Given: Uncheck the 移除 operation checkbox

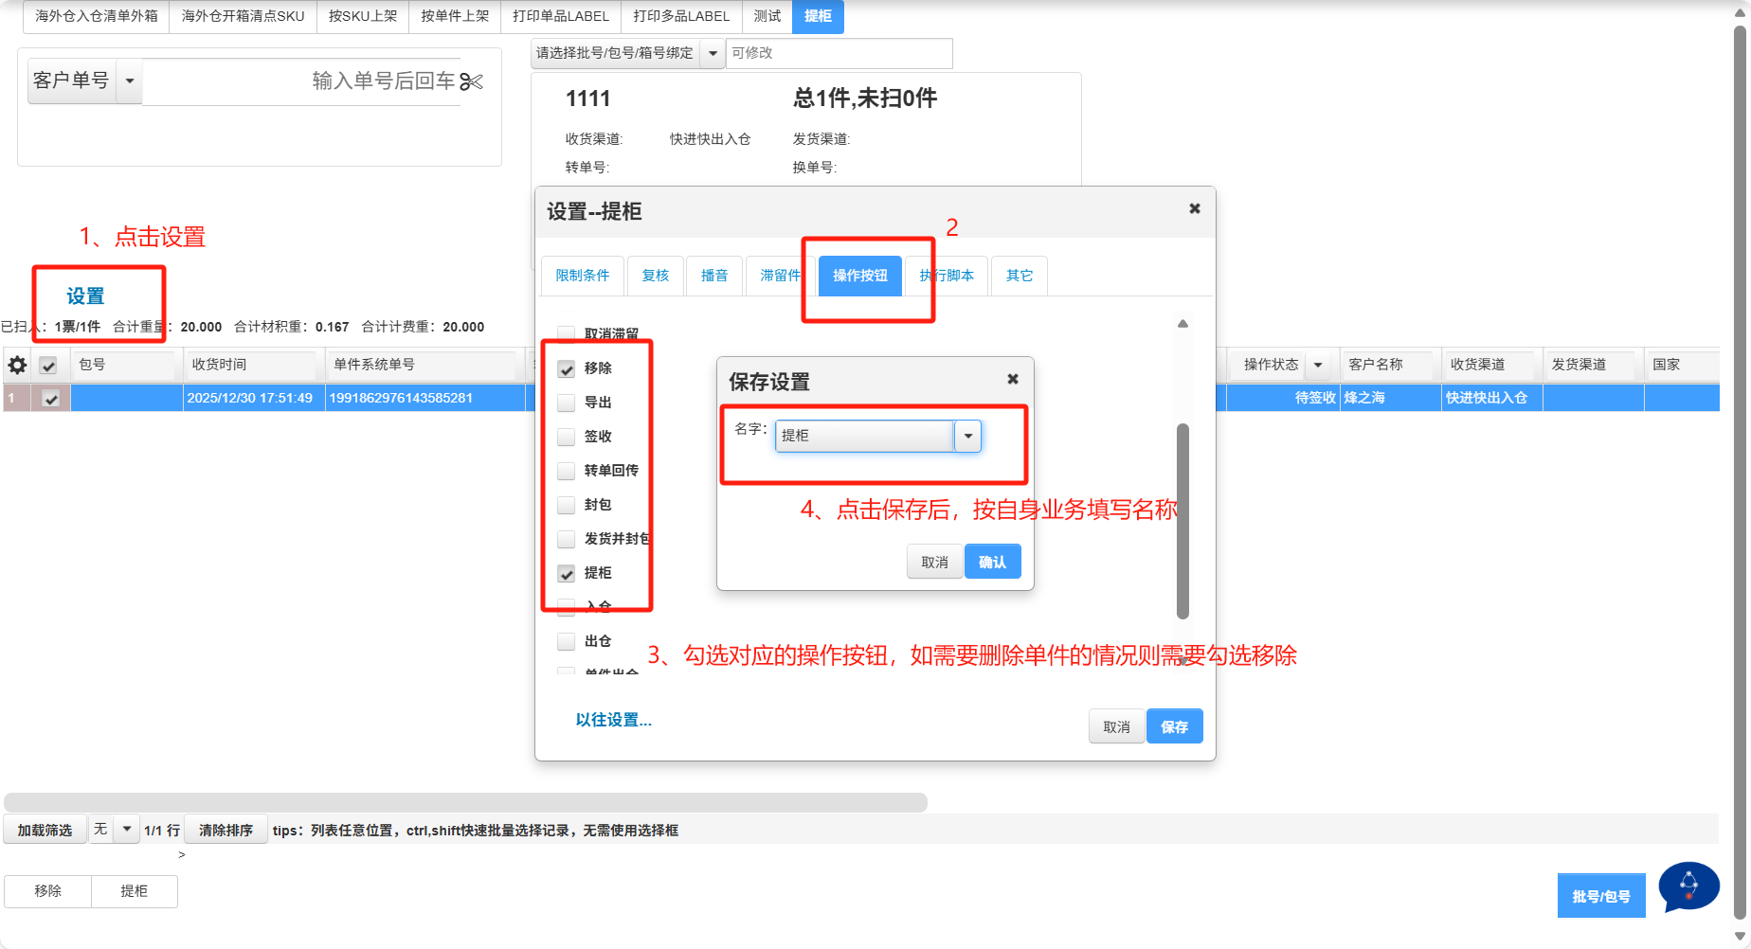Looking at the screenshot, I should pyautogui.click(x=567, y=368).
